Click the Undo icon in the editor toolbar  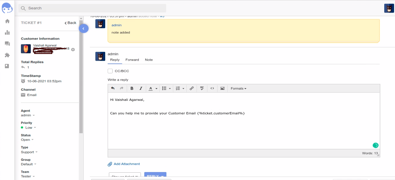113,88
